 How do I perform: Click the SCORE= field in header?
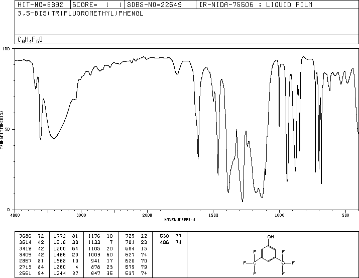[x=97, y=5]
